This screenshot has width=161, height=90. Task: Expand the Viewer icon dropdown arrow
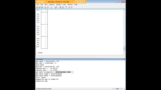[x=49, y=7]
